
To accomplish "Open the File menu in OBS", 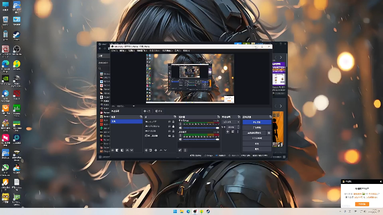I will pos(114,51).
